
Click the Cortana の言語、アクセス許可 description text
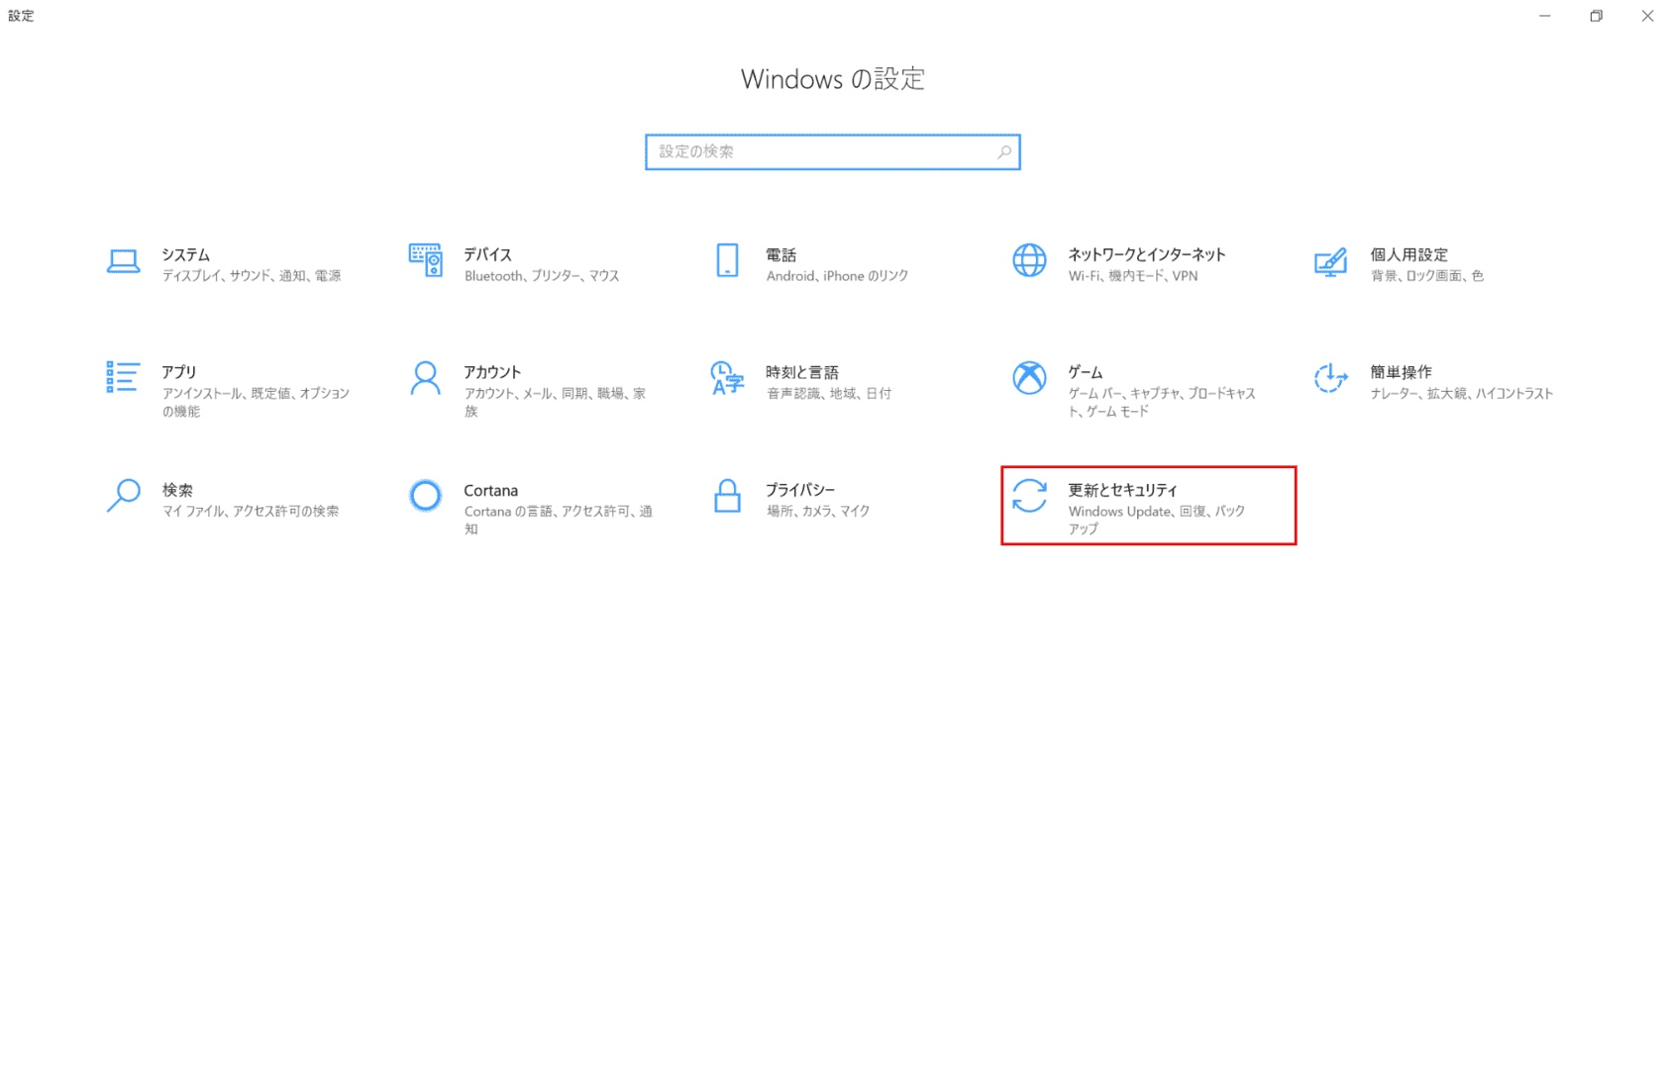tap(559, 521)
